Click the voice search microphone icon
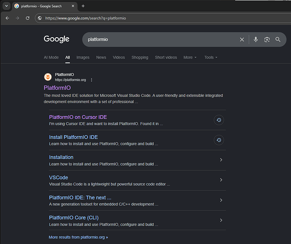Image resolution: width=291 pixels, height=244 pixels. pyautogui.click(x=255, y=40)
